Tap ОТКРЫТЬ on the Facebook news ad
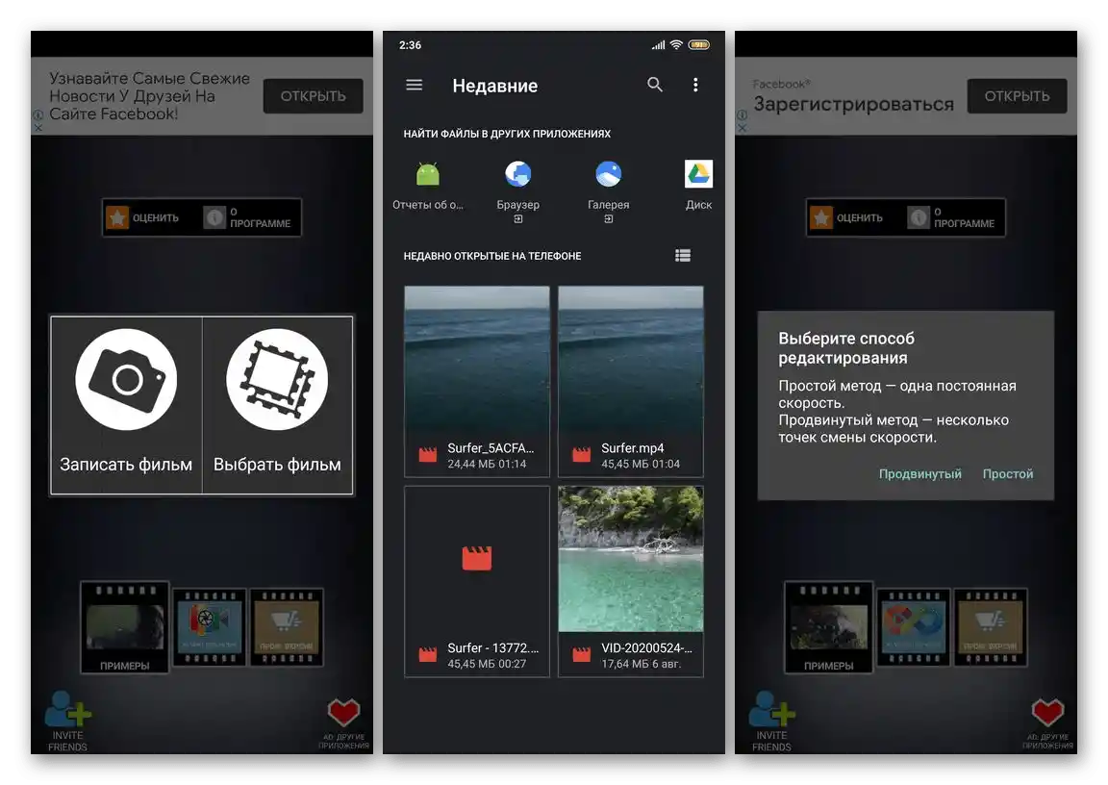 tap(313, 96)
